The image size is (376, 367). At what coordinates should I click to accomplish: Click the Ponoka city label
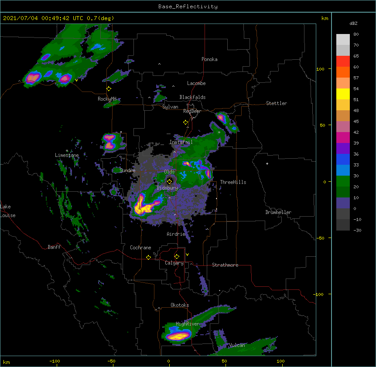point(209,59)
